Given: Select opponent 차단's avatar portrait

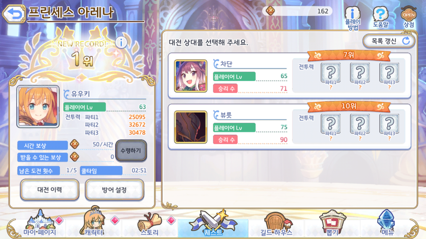Looking at the screenshot, I should (x=191, y=76).
